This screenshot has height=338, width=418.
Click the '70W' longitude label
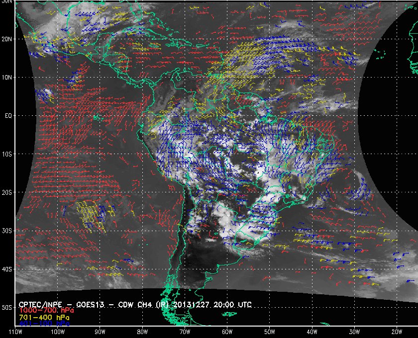[185, 332]
